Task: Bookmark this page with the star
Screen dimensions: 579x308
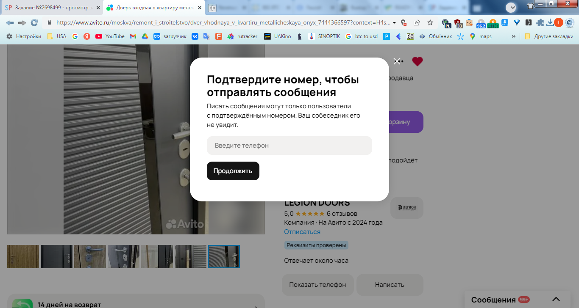Action: click(430, 22)
